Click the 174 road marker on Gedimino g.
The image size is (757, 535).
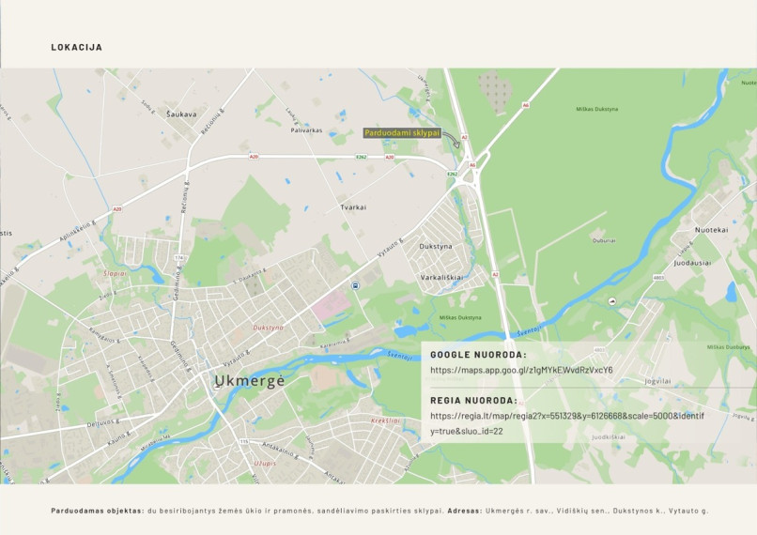179,257
